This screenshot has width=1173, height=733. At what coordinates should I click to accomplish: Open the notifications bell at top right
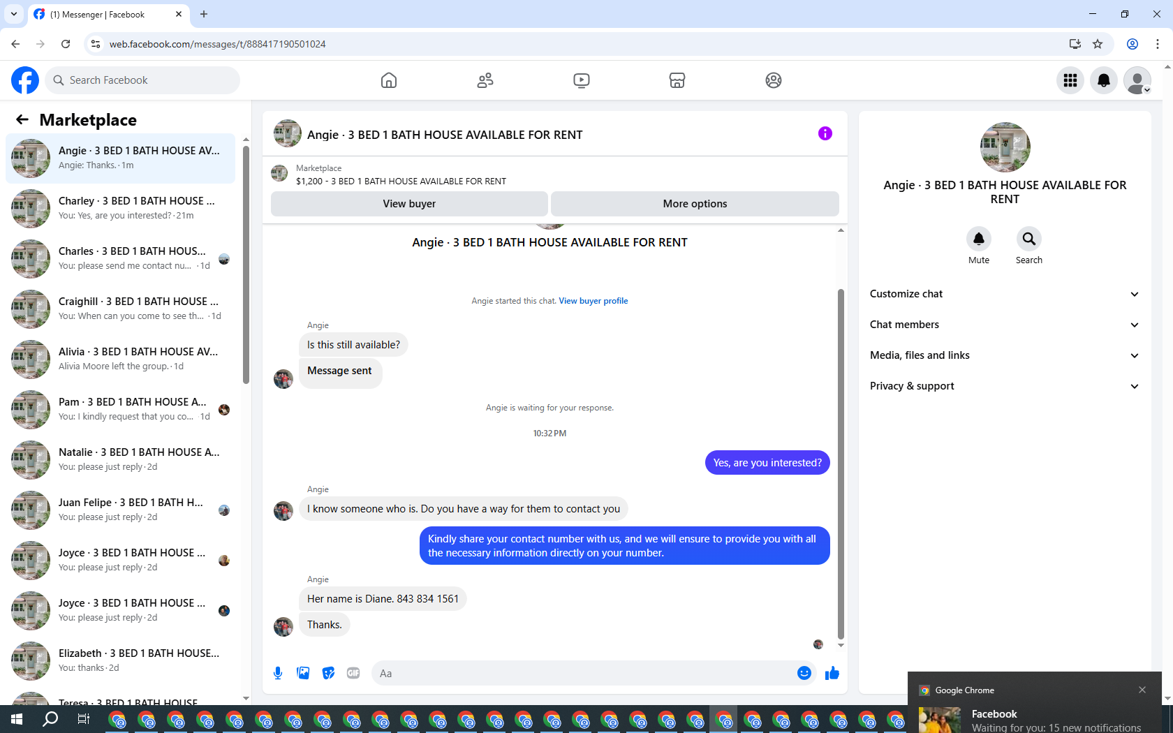coord(1104,80)
